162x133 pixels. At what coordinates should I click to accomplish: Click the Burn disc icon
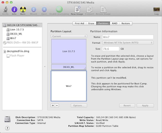[23, 10]
